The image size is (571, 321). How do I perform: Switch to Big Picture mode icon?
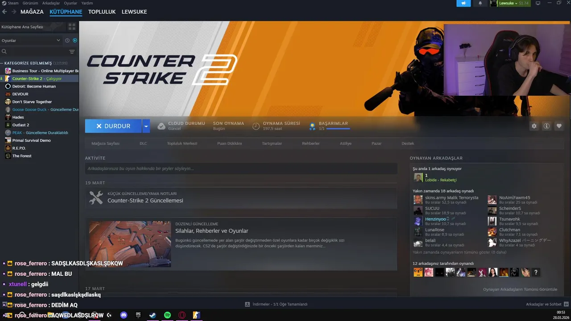(x=538, y=3)
